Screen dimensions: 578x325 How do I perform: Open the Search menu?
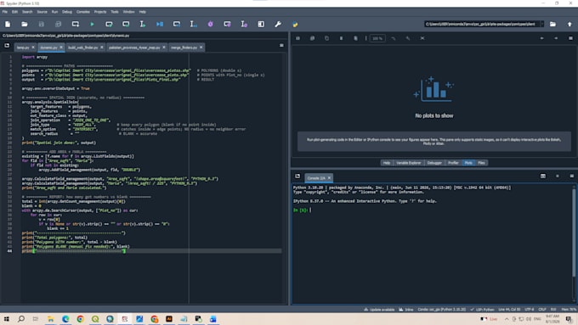click(27, 12)
